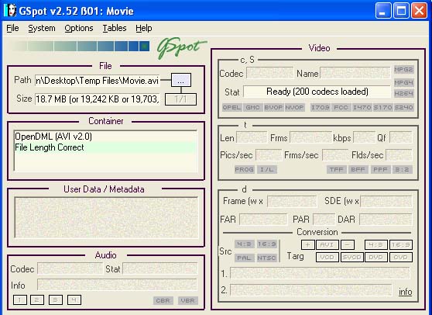Select the "File Length Correct" line
Viewport: 432px width, 315px height.
click(x=106, y=147)
